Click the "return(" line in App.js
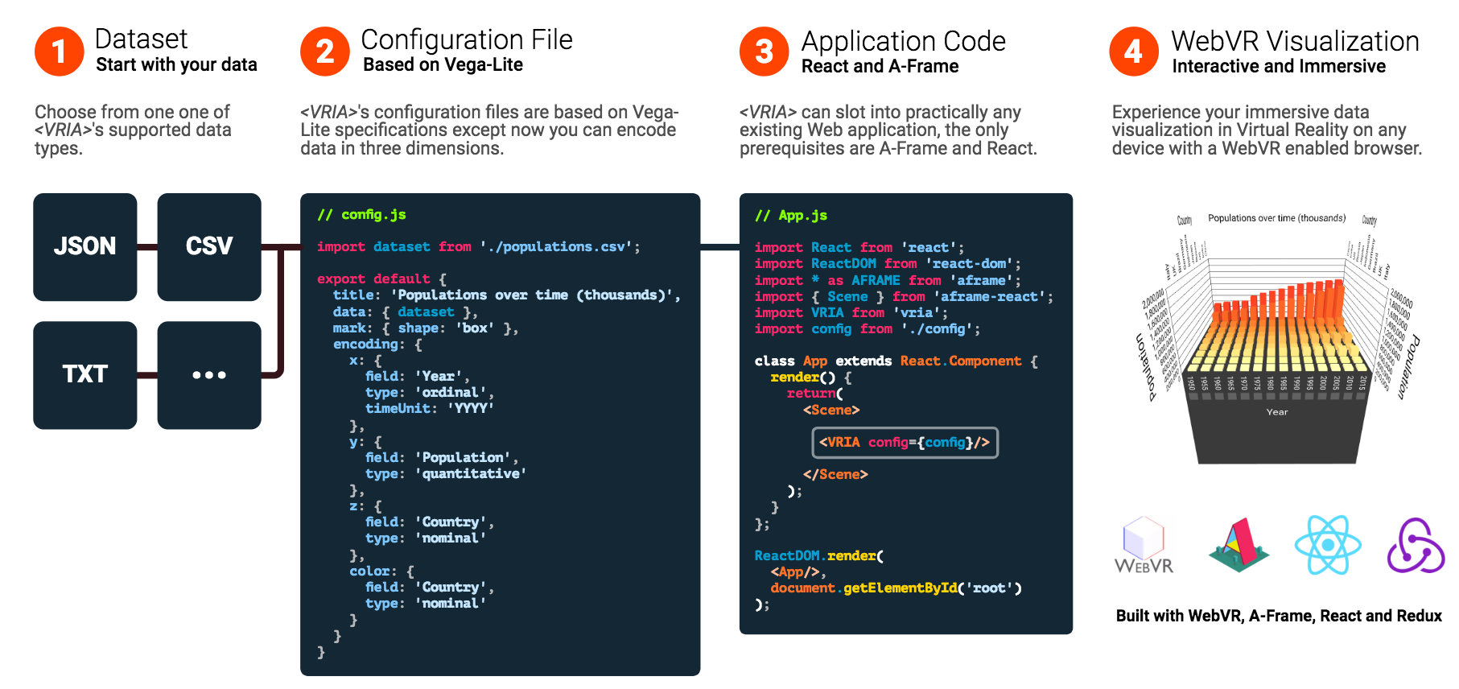 click(815, 394)
